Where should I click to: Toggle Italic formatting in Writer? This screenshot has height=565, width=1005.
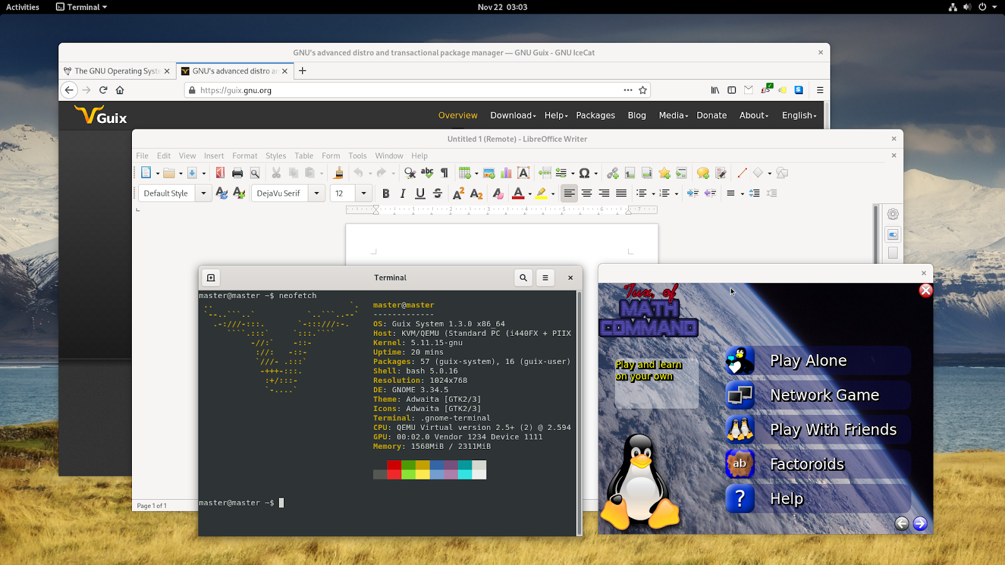coord(403,193)
